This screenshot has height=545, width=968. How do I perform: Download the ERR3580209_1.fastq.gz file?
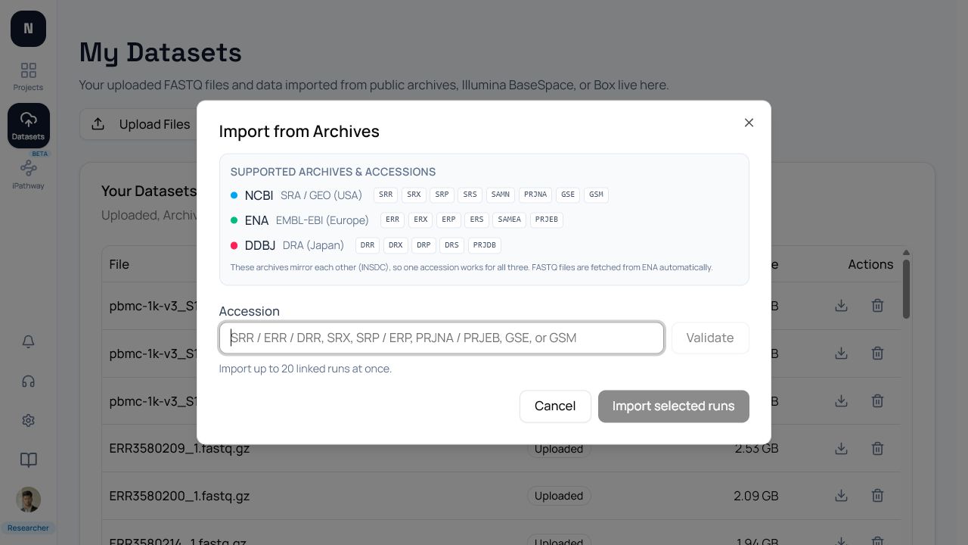(841, 449)
